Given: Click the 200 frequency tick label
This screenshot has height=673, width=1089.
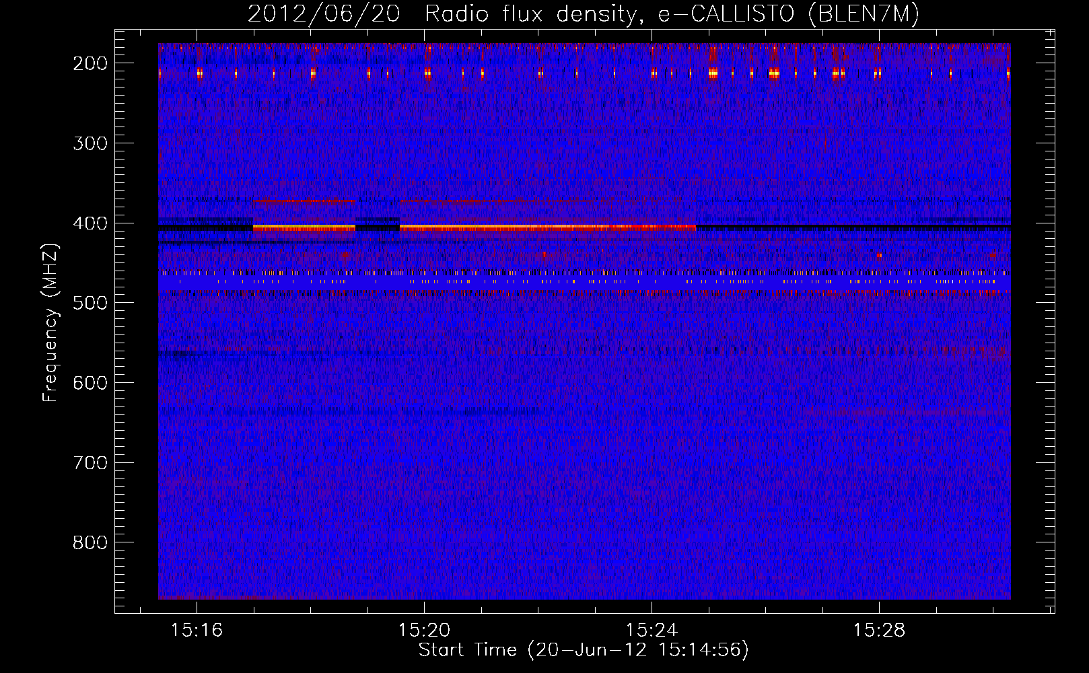Looking at the screenshot, I should click(x=90, y=63).
